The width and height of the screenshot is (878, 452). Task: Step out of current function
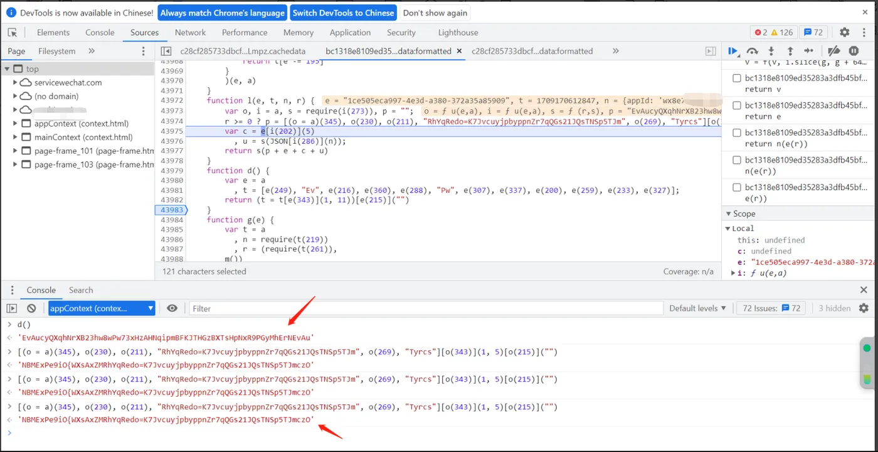pos(790,51)
